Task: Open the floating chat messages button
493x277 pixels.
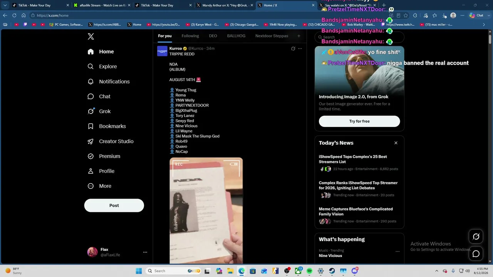Action: 476,254
